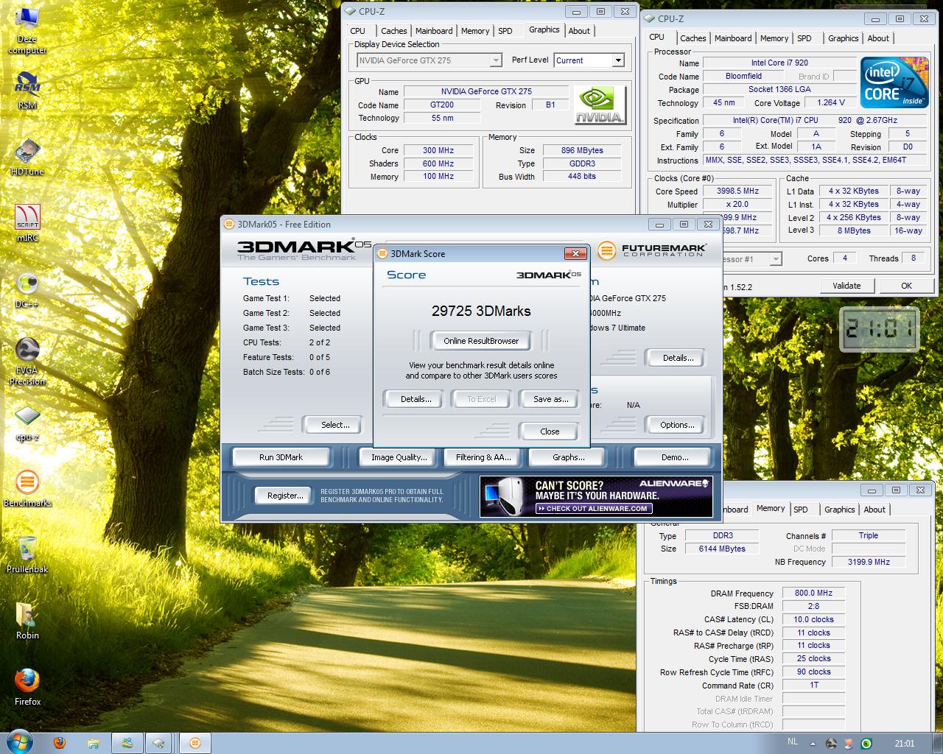The width and height of the screenshot is (943, 754).
Task: Click the 3DMark05 logo banner
Action: (302, 250)
